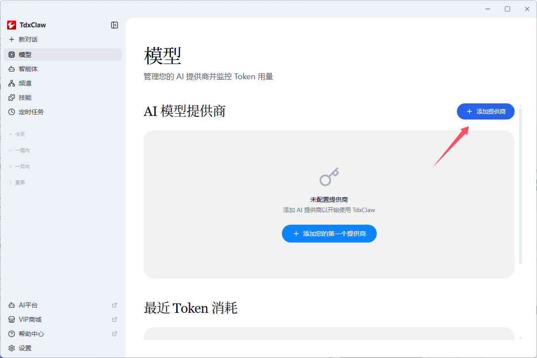Image resolution: width=537 pixels, height=358 pixels.
Task: Open the 技能 page
Action: click(63, 98)
